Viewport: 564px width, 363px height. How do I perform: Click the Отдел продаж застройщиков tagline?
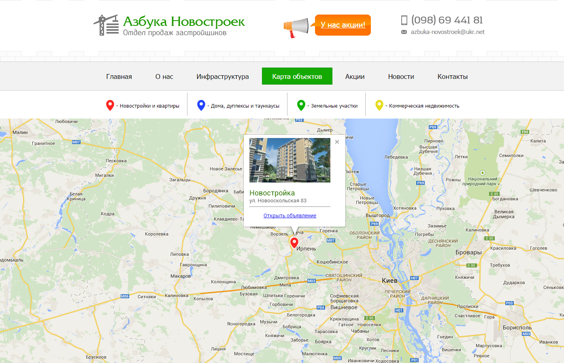pyautogui.click(x=175, y=33)
